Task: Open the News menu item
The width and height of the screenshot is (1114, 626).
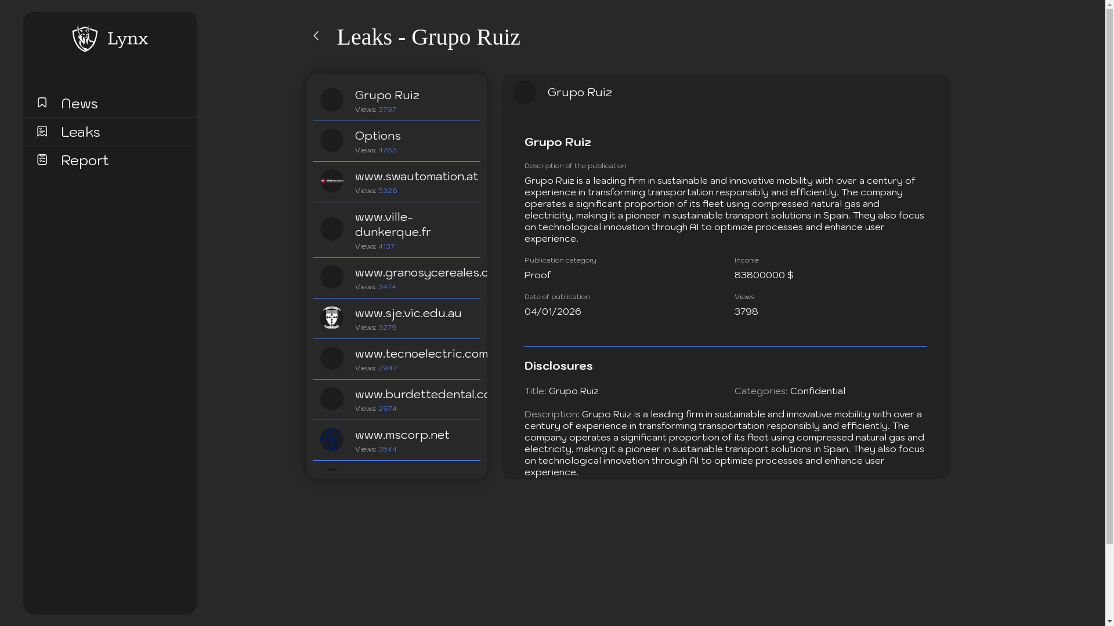Action: (79, 104)
